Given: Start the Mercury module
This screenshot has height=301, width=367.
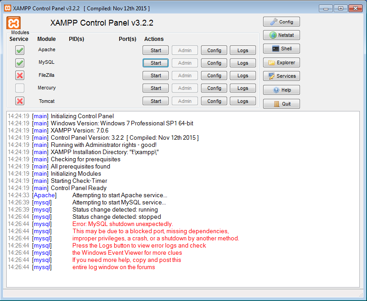Looking at the screenshot, I should click(156, 88).
